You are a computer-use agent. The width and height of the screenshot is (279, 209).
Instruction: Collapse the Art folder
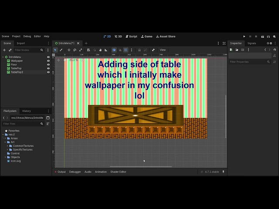(x=5, y=142)
